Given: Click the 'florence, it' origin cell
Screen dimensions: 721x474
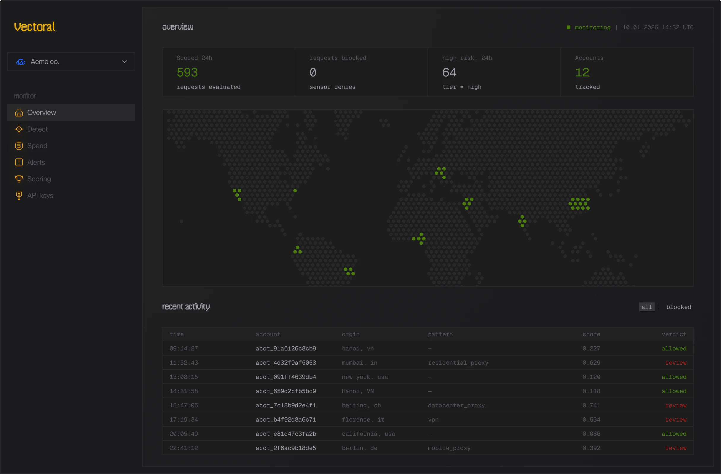Looking at the screenshot, I should coord(363,420).
